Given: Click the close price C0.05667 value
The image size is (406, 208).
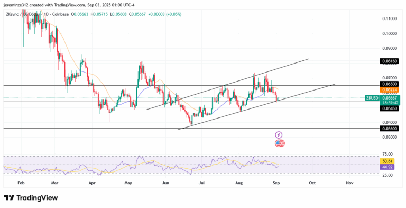Looking at the screenshot, I should coord(137,14).
